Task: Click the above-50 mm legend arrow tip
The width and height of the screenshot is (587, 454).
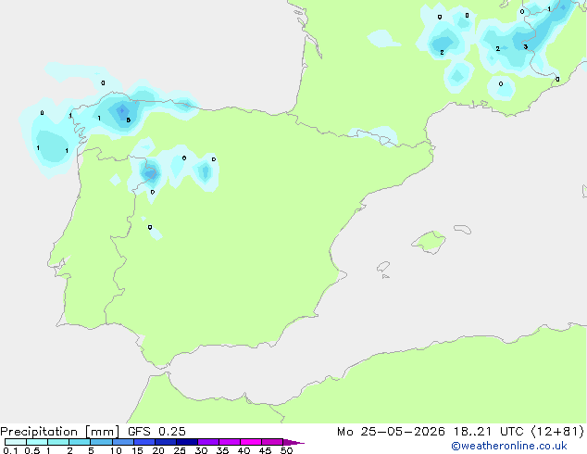Action: click(293, 442)
